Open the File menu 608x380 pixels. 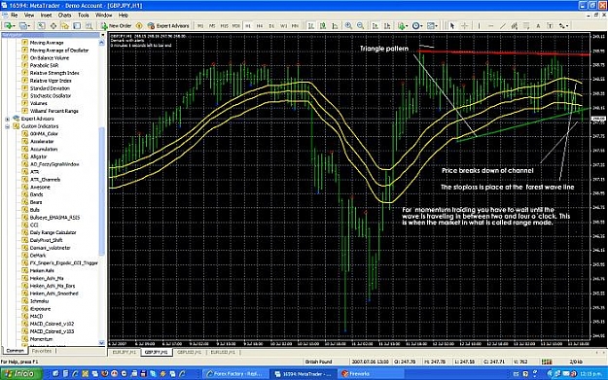15,16
